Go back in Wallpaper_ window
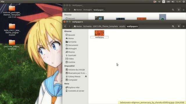This screenshot has height=104, width=186. 65,10
